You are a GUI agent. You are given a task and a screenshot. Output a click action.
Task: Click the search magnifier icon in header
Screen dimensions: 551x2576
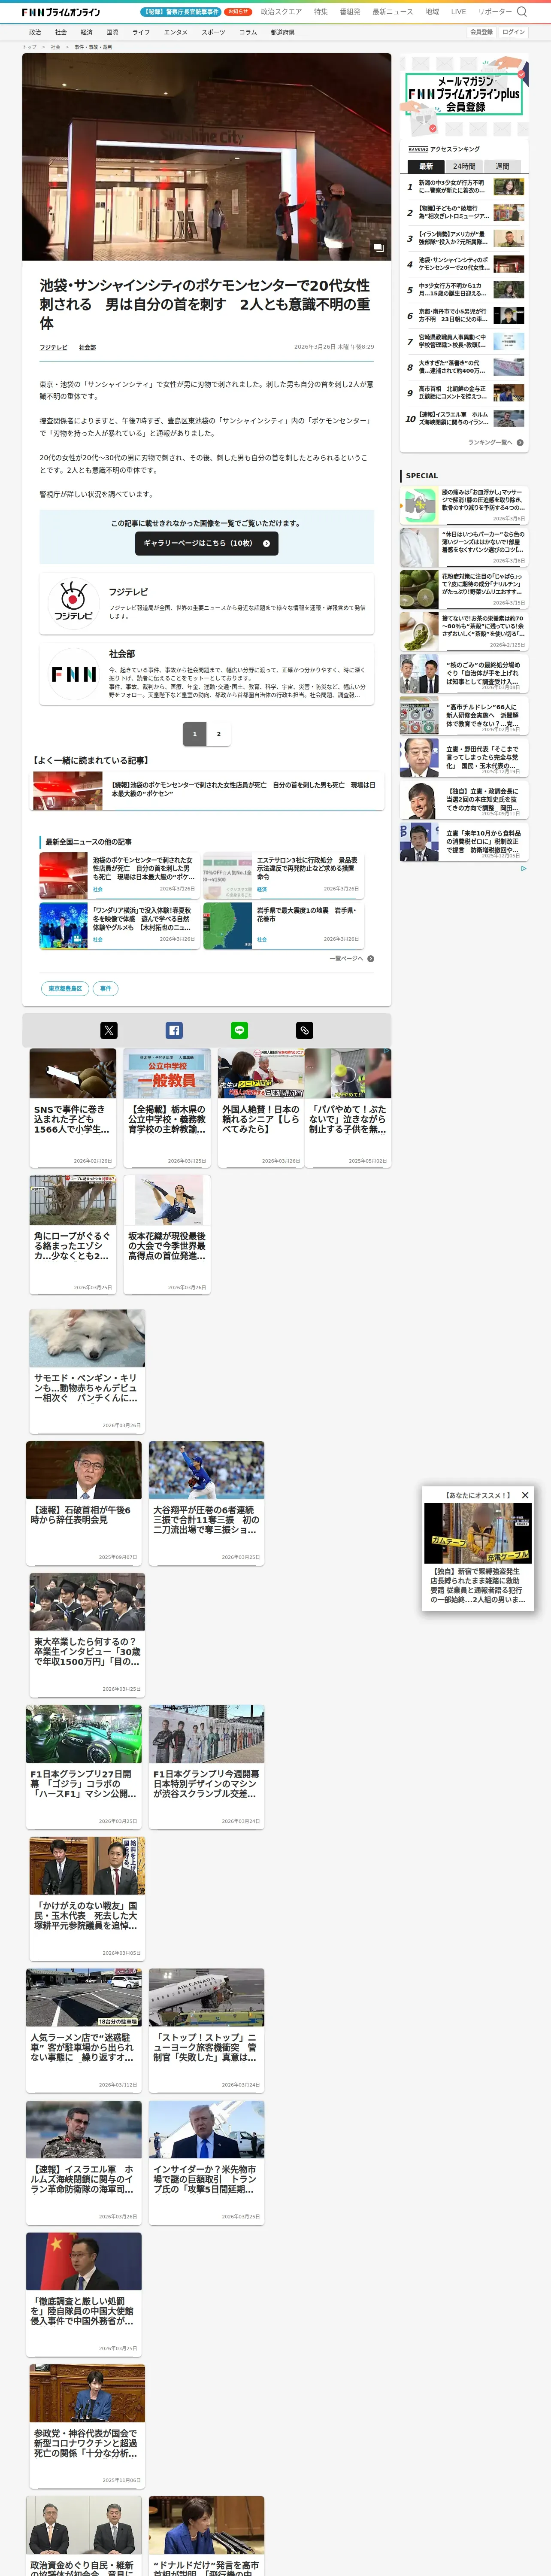[521, 12]
